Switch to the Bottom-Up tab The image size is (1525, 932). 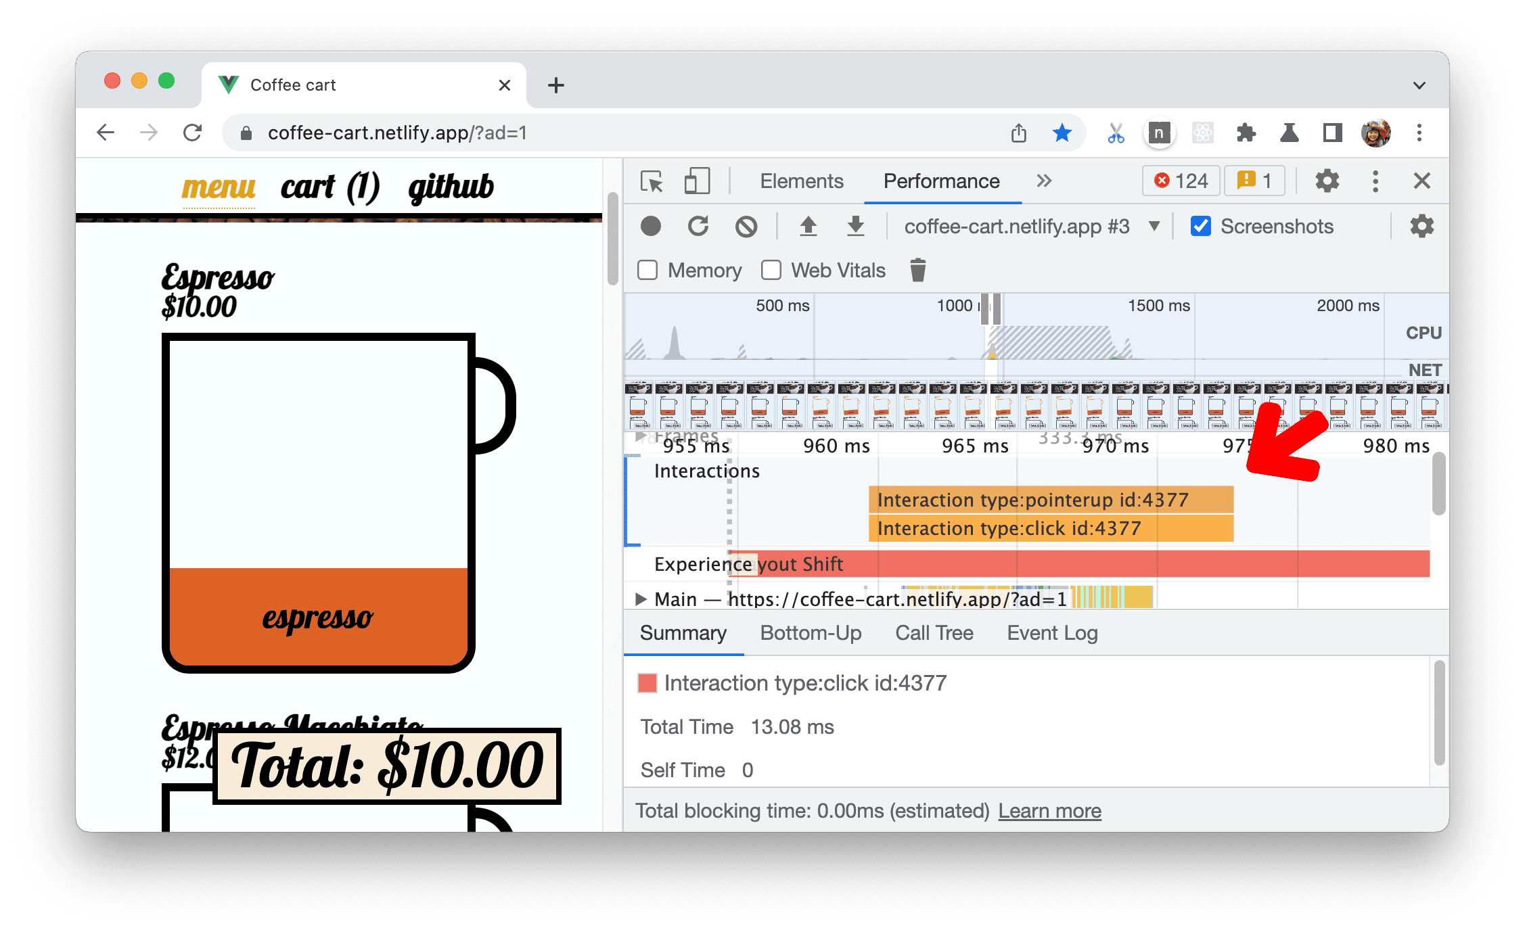[811, 634]
